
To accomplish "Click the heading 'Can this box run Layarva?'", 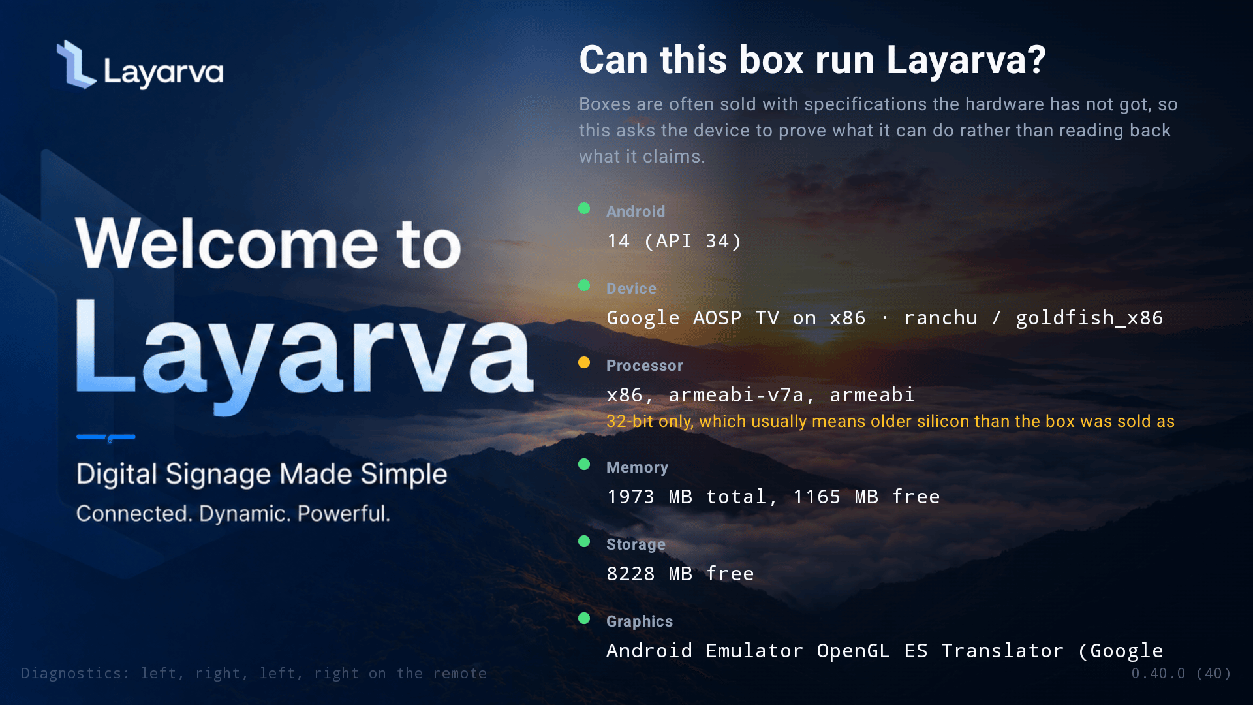I will point(812,60).
